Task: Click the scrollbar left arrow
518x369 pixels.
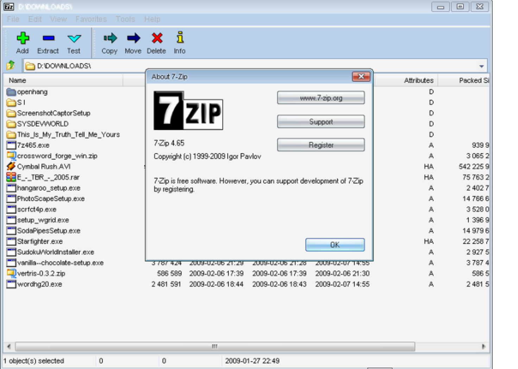Action: pyautogui.click(x=9, y=347)
